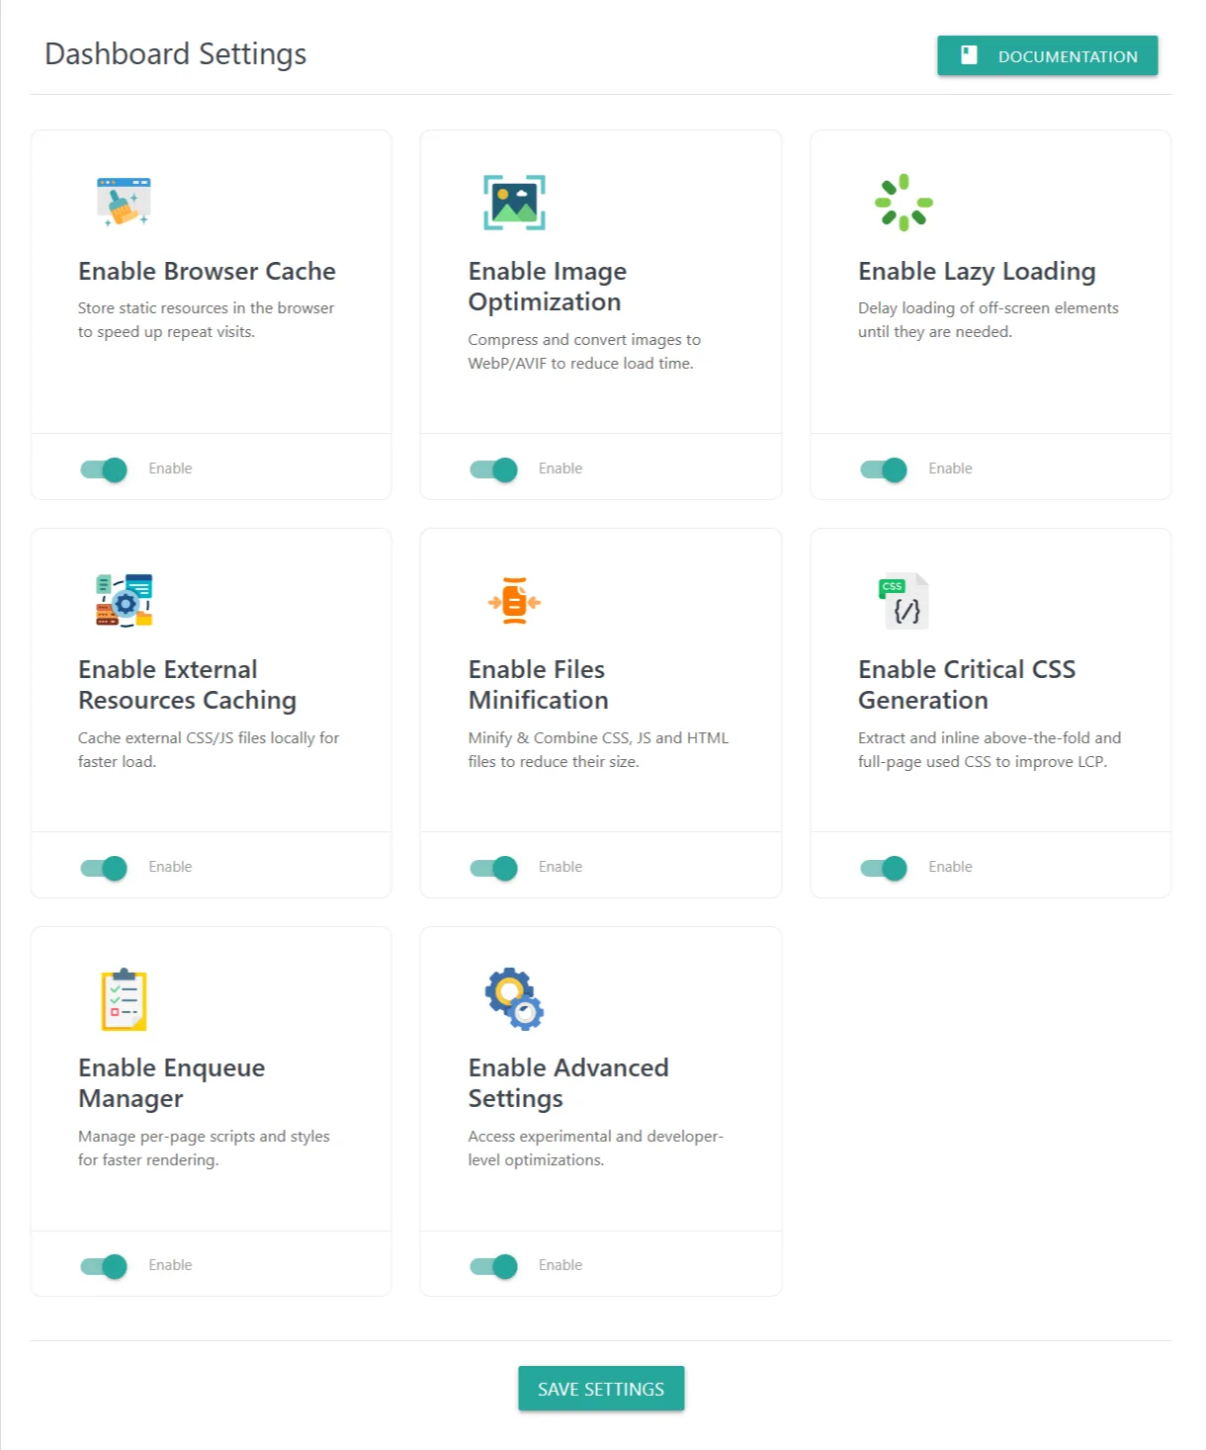
Task: Click the Files Minification orange compress icon
Action: (514, 600)
